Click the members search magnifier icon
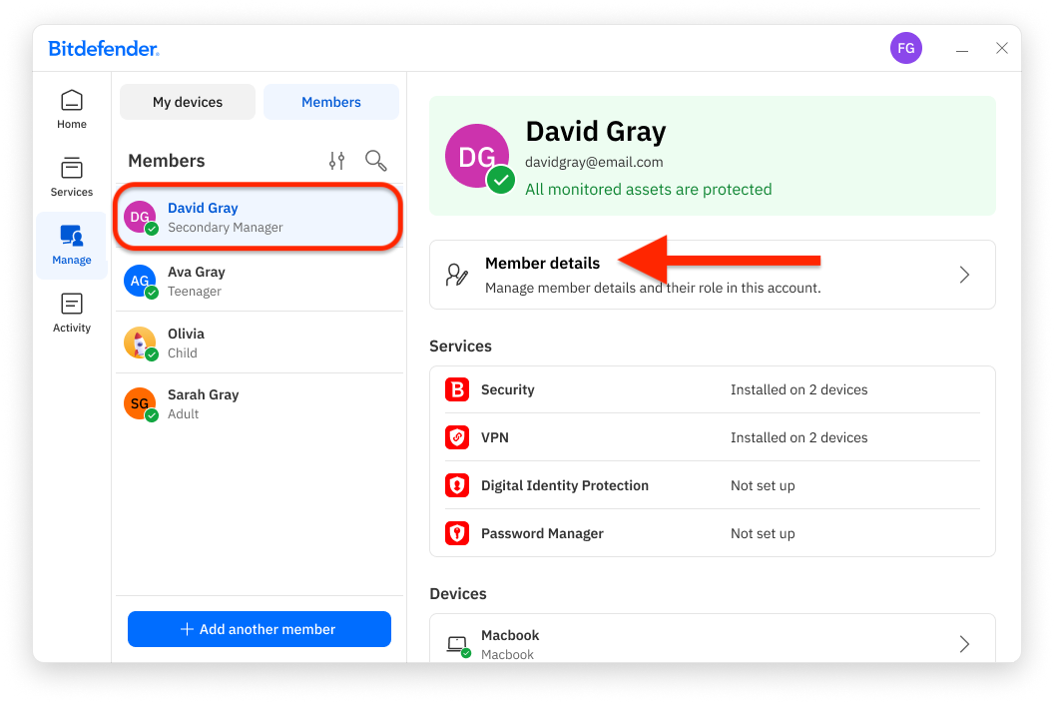Image resolution: width=1054 pixels, height=703 pixels. click(x=375, y=161)
